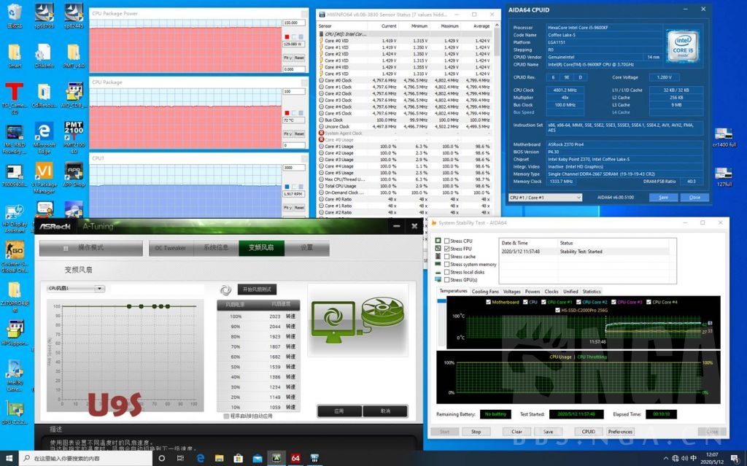Uncheck the Stress FPU checkbox

point(447,249)
